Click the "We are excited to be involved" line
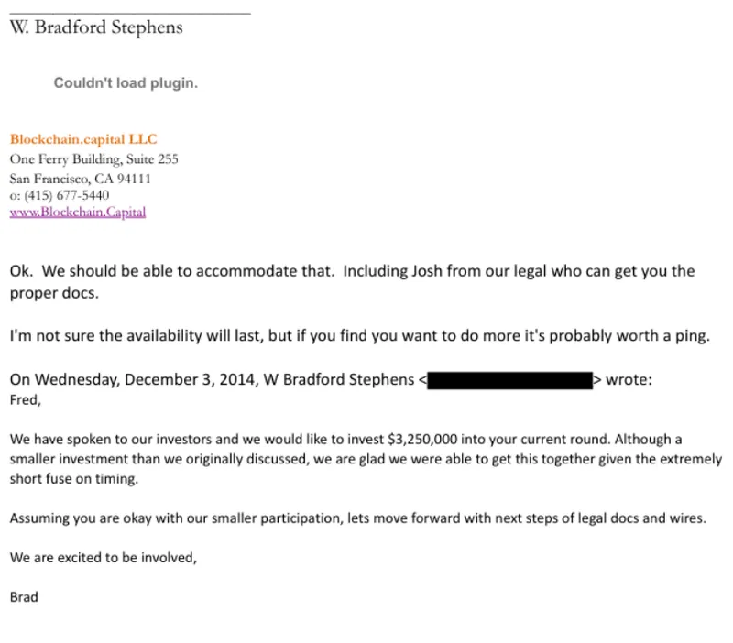 [x=104, y=557]
